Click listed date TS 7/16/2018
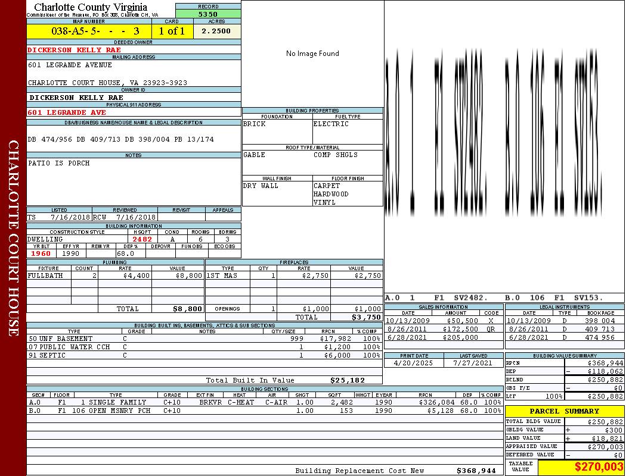 (x=58, y=218)
